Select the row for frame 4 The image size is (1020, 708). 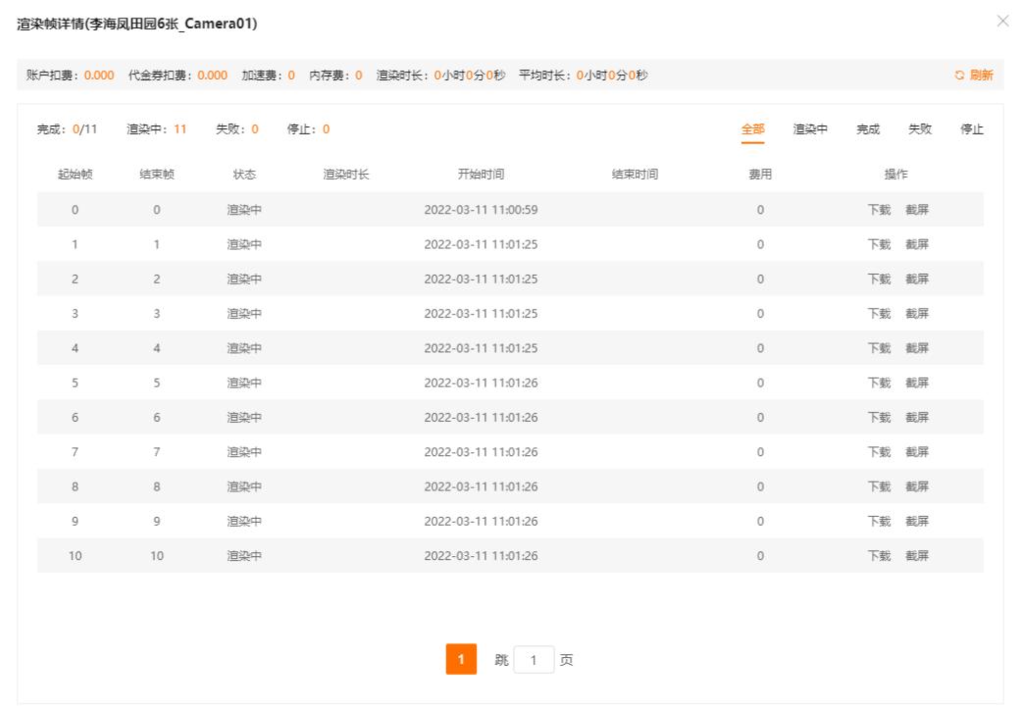click(x=392, y=347)
